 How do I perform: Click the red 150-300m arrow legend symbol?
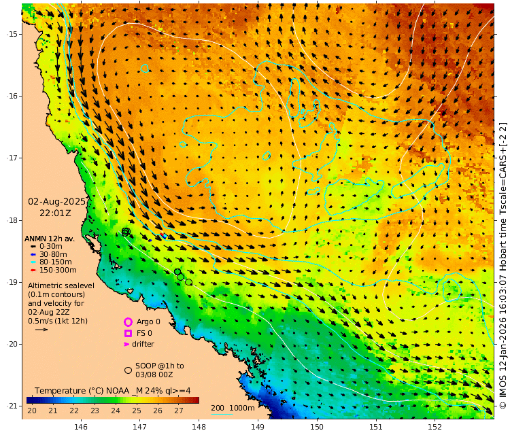(33, 270)
